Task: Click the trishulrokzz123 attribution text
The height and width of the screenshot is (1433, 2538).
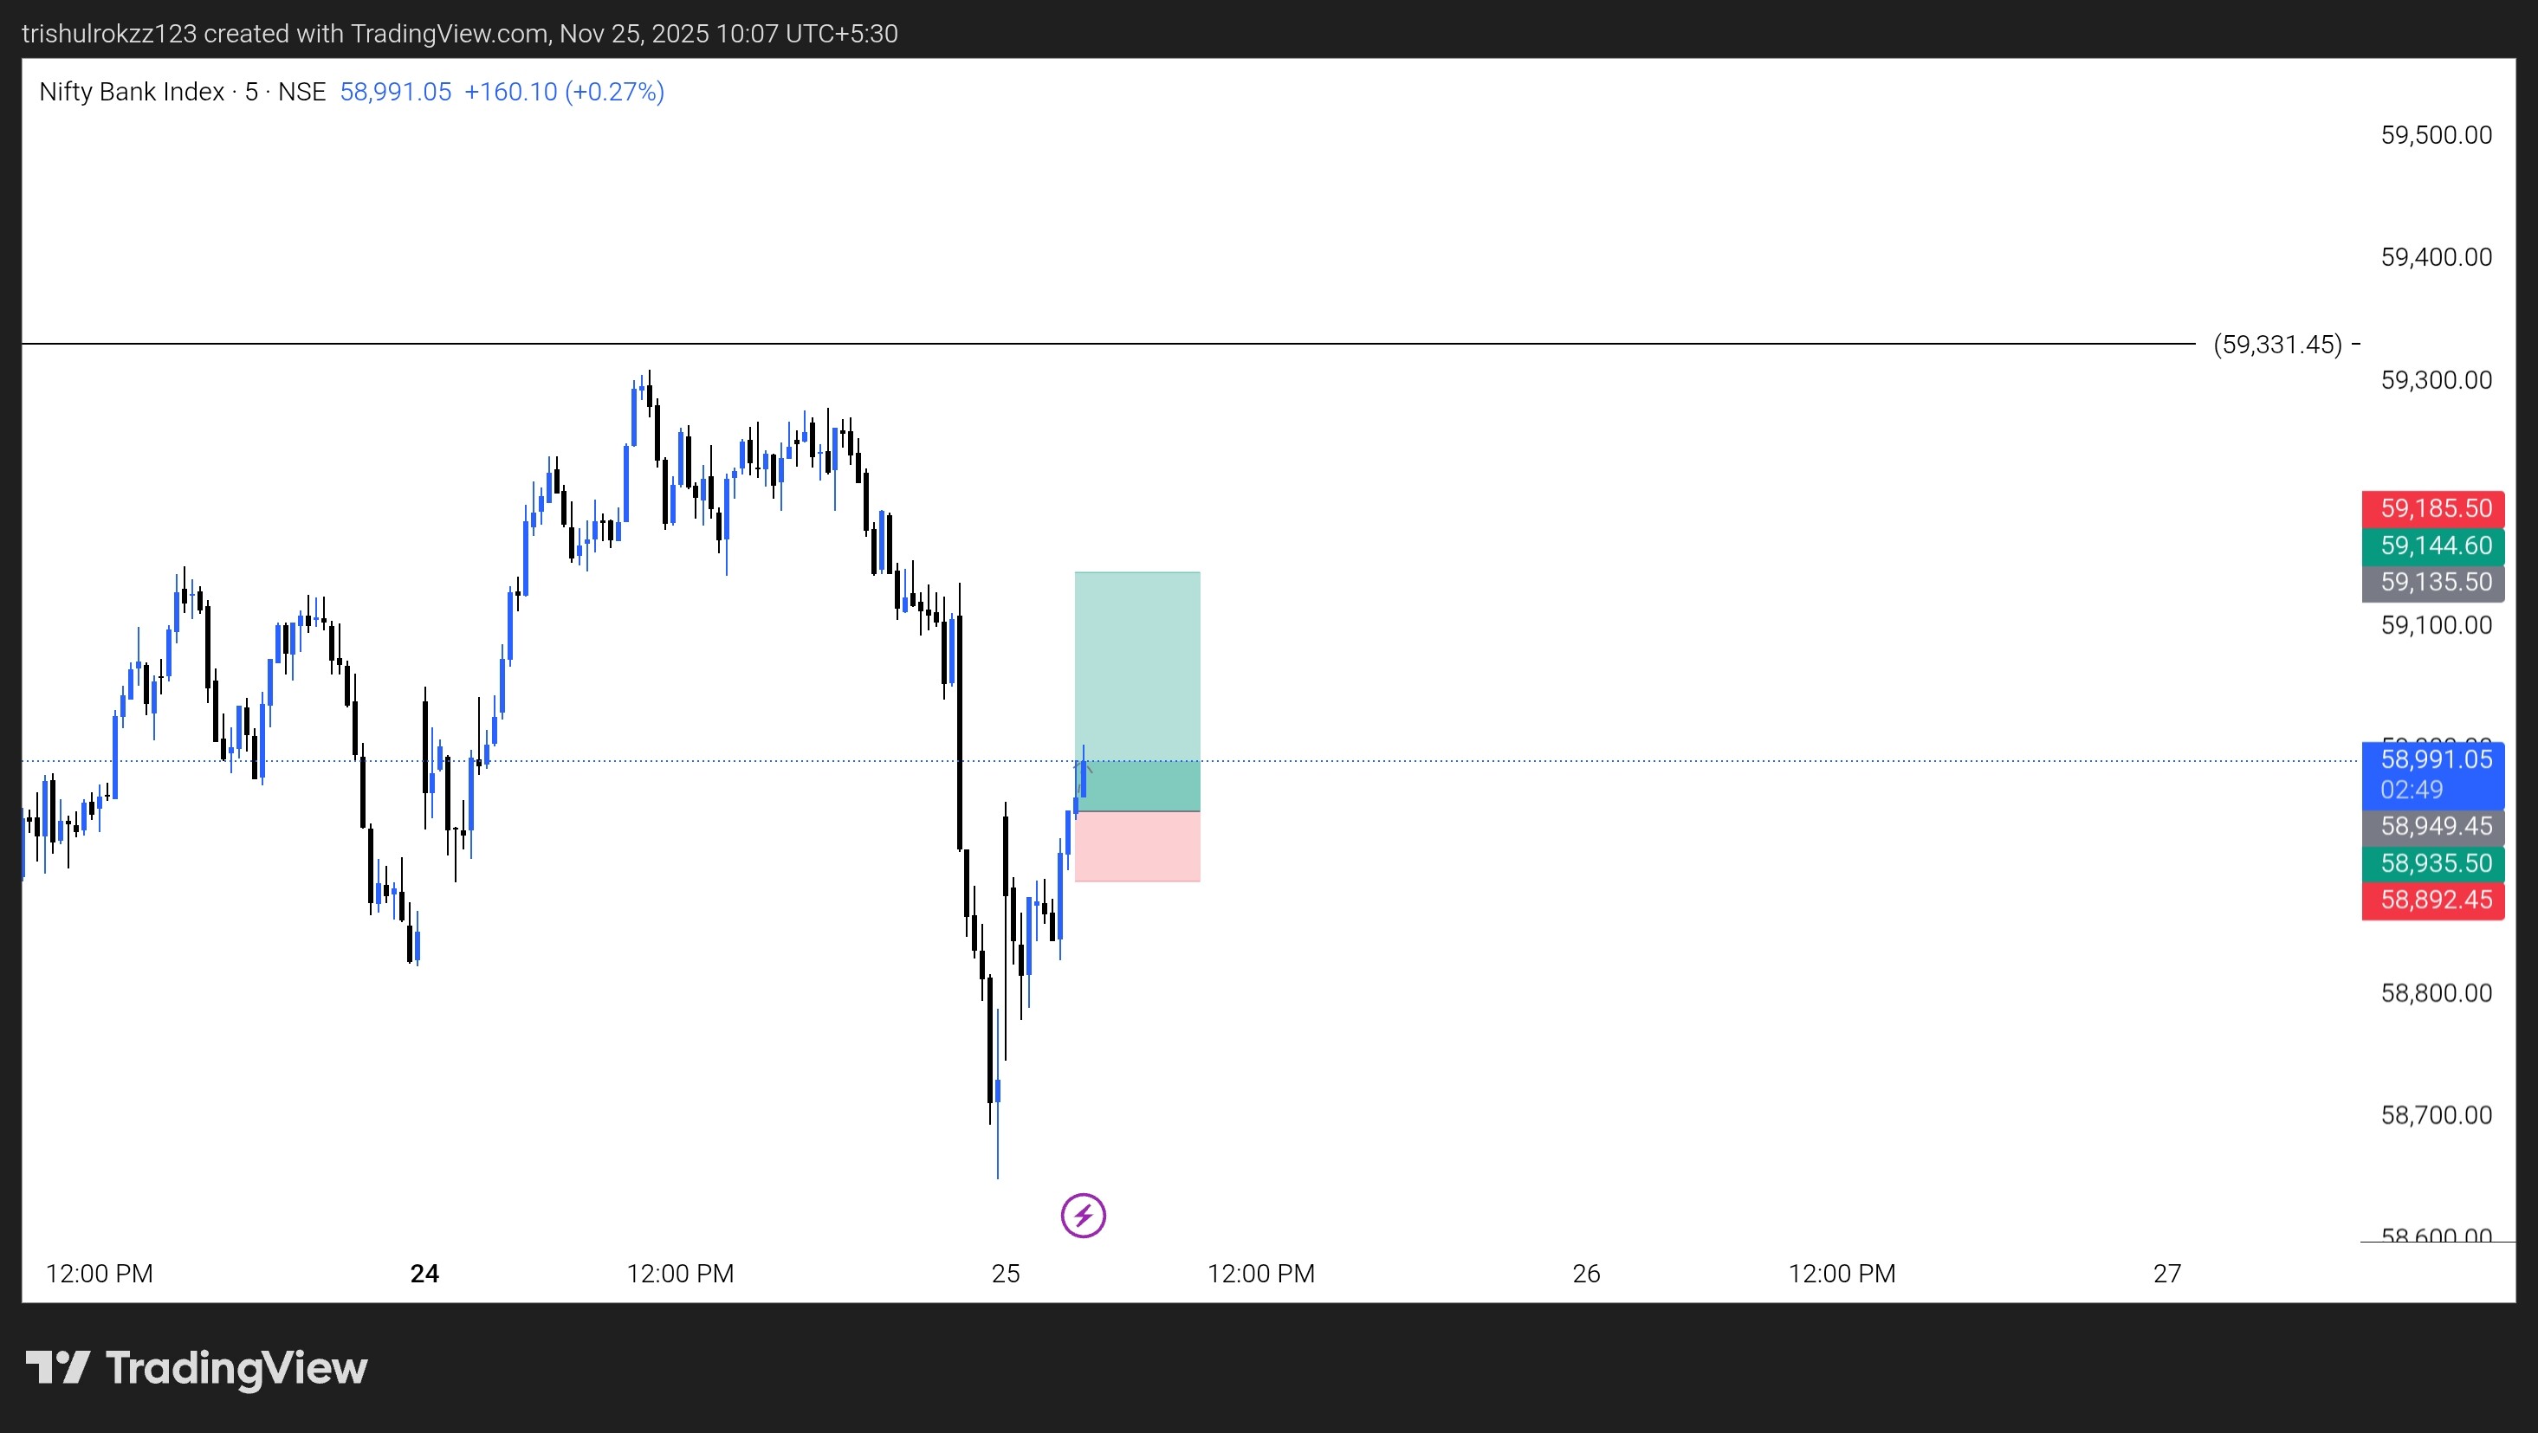Action: pos(108,34)
